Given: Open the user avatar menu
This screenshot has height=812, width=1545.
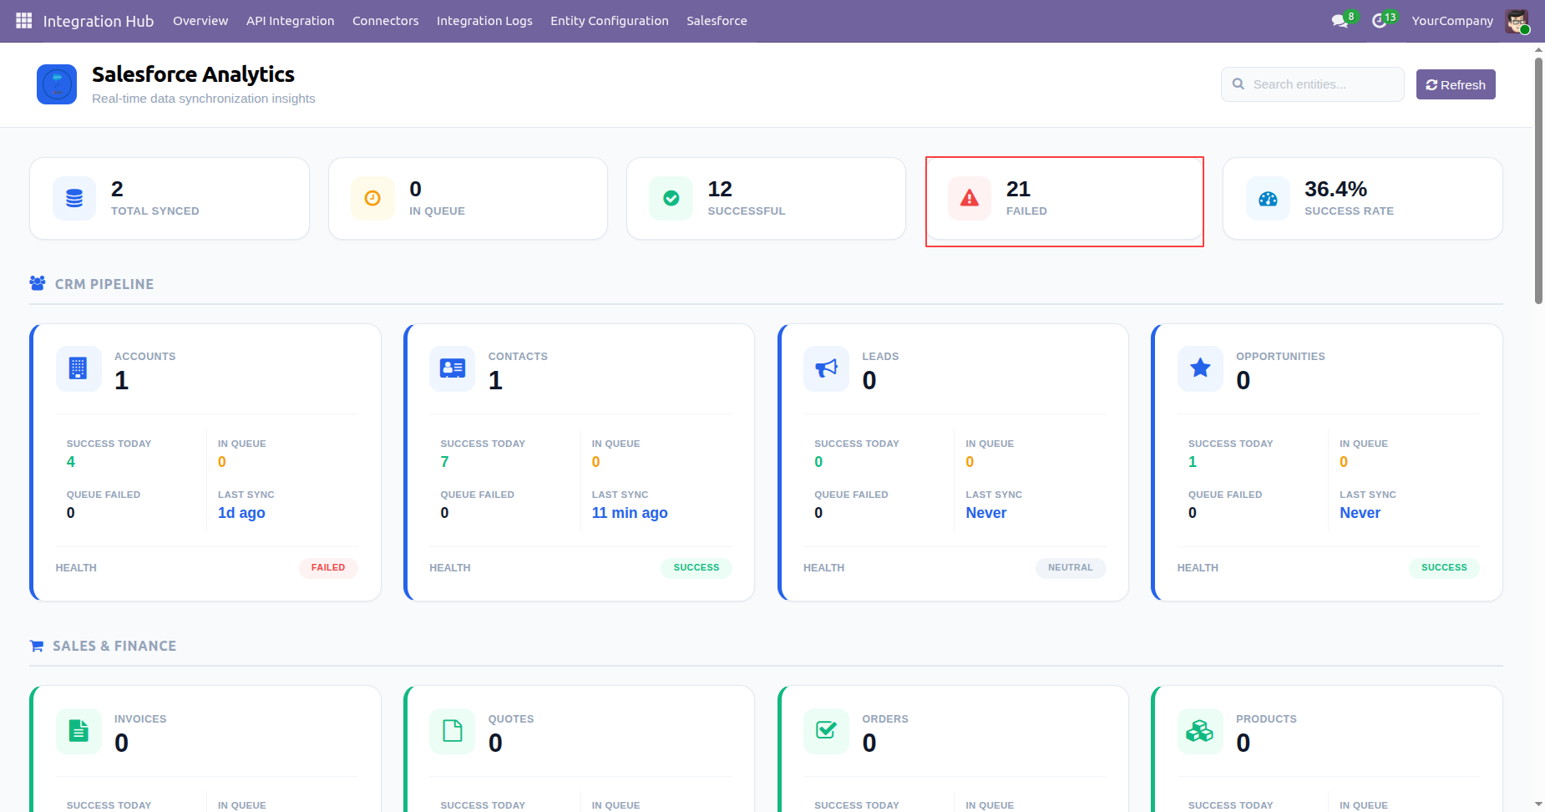Looking at the screenshot, I should (x=1517, y=21).
